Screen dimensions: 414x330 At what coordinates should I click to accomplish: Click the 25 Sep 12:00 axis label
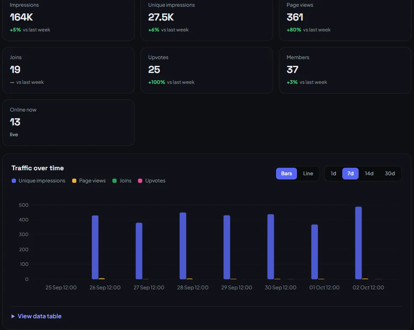61,288
